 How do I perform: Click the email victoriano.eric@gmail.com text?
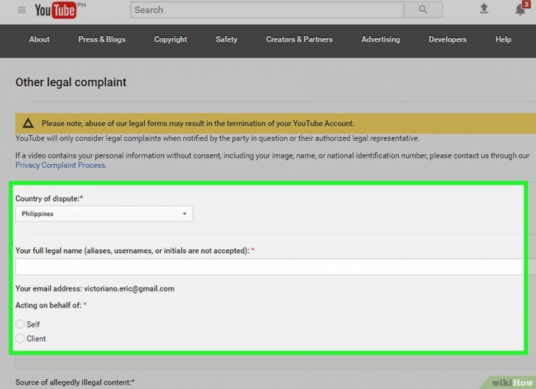(129, 288)
